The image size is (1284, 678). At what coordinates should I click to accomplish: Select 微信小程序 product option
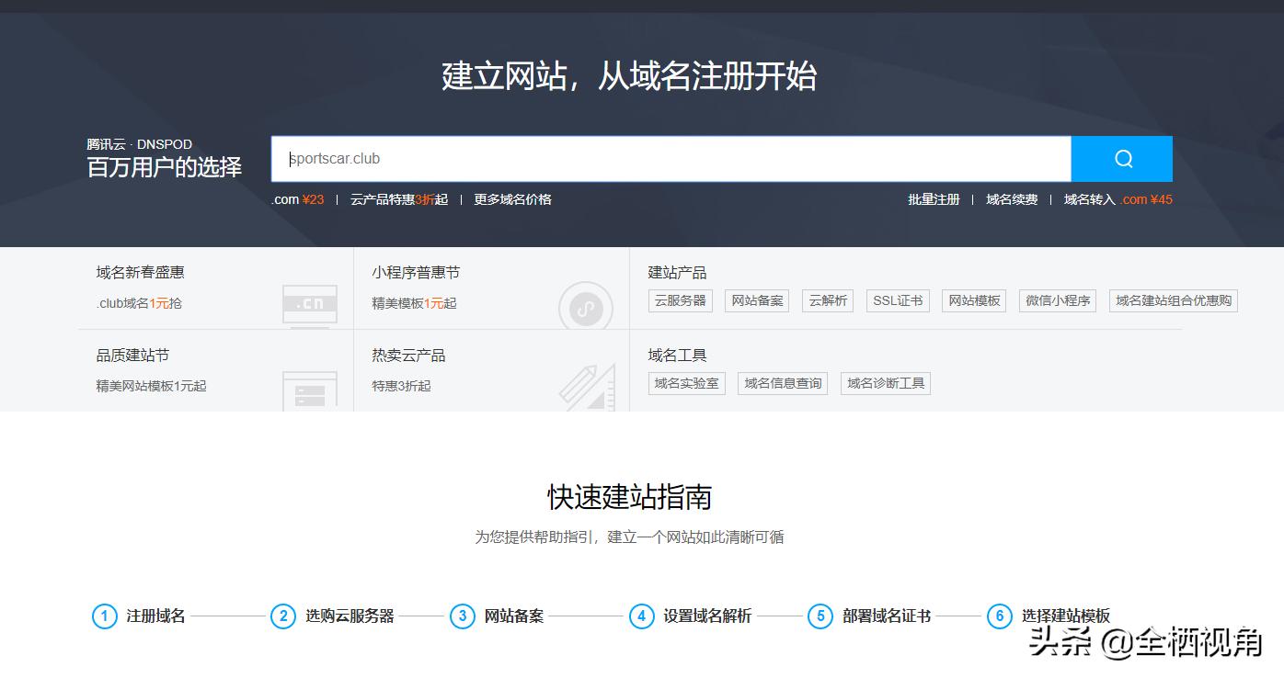[x=1057, y=300]
